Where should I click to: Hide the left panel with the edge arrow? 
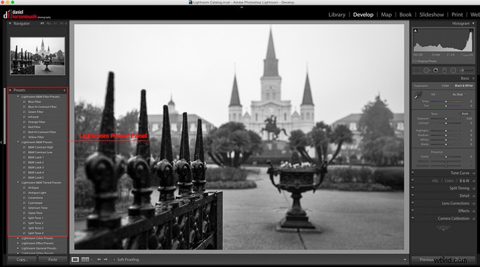pyautogui.click(x=1, y=143)
